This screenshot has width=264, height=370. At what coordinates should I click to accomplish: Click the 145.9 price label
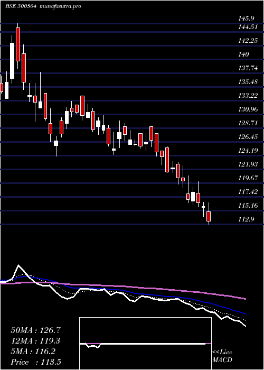tap(246, 17)
